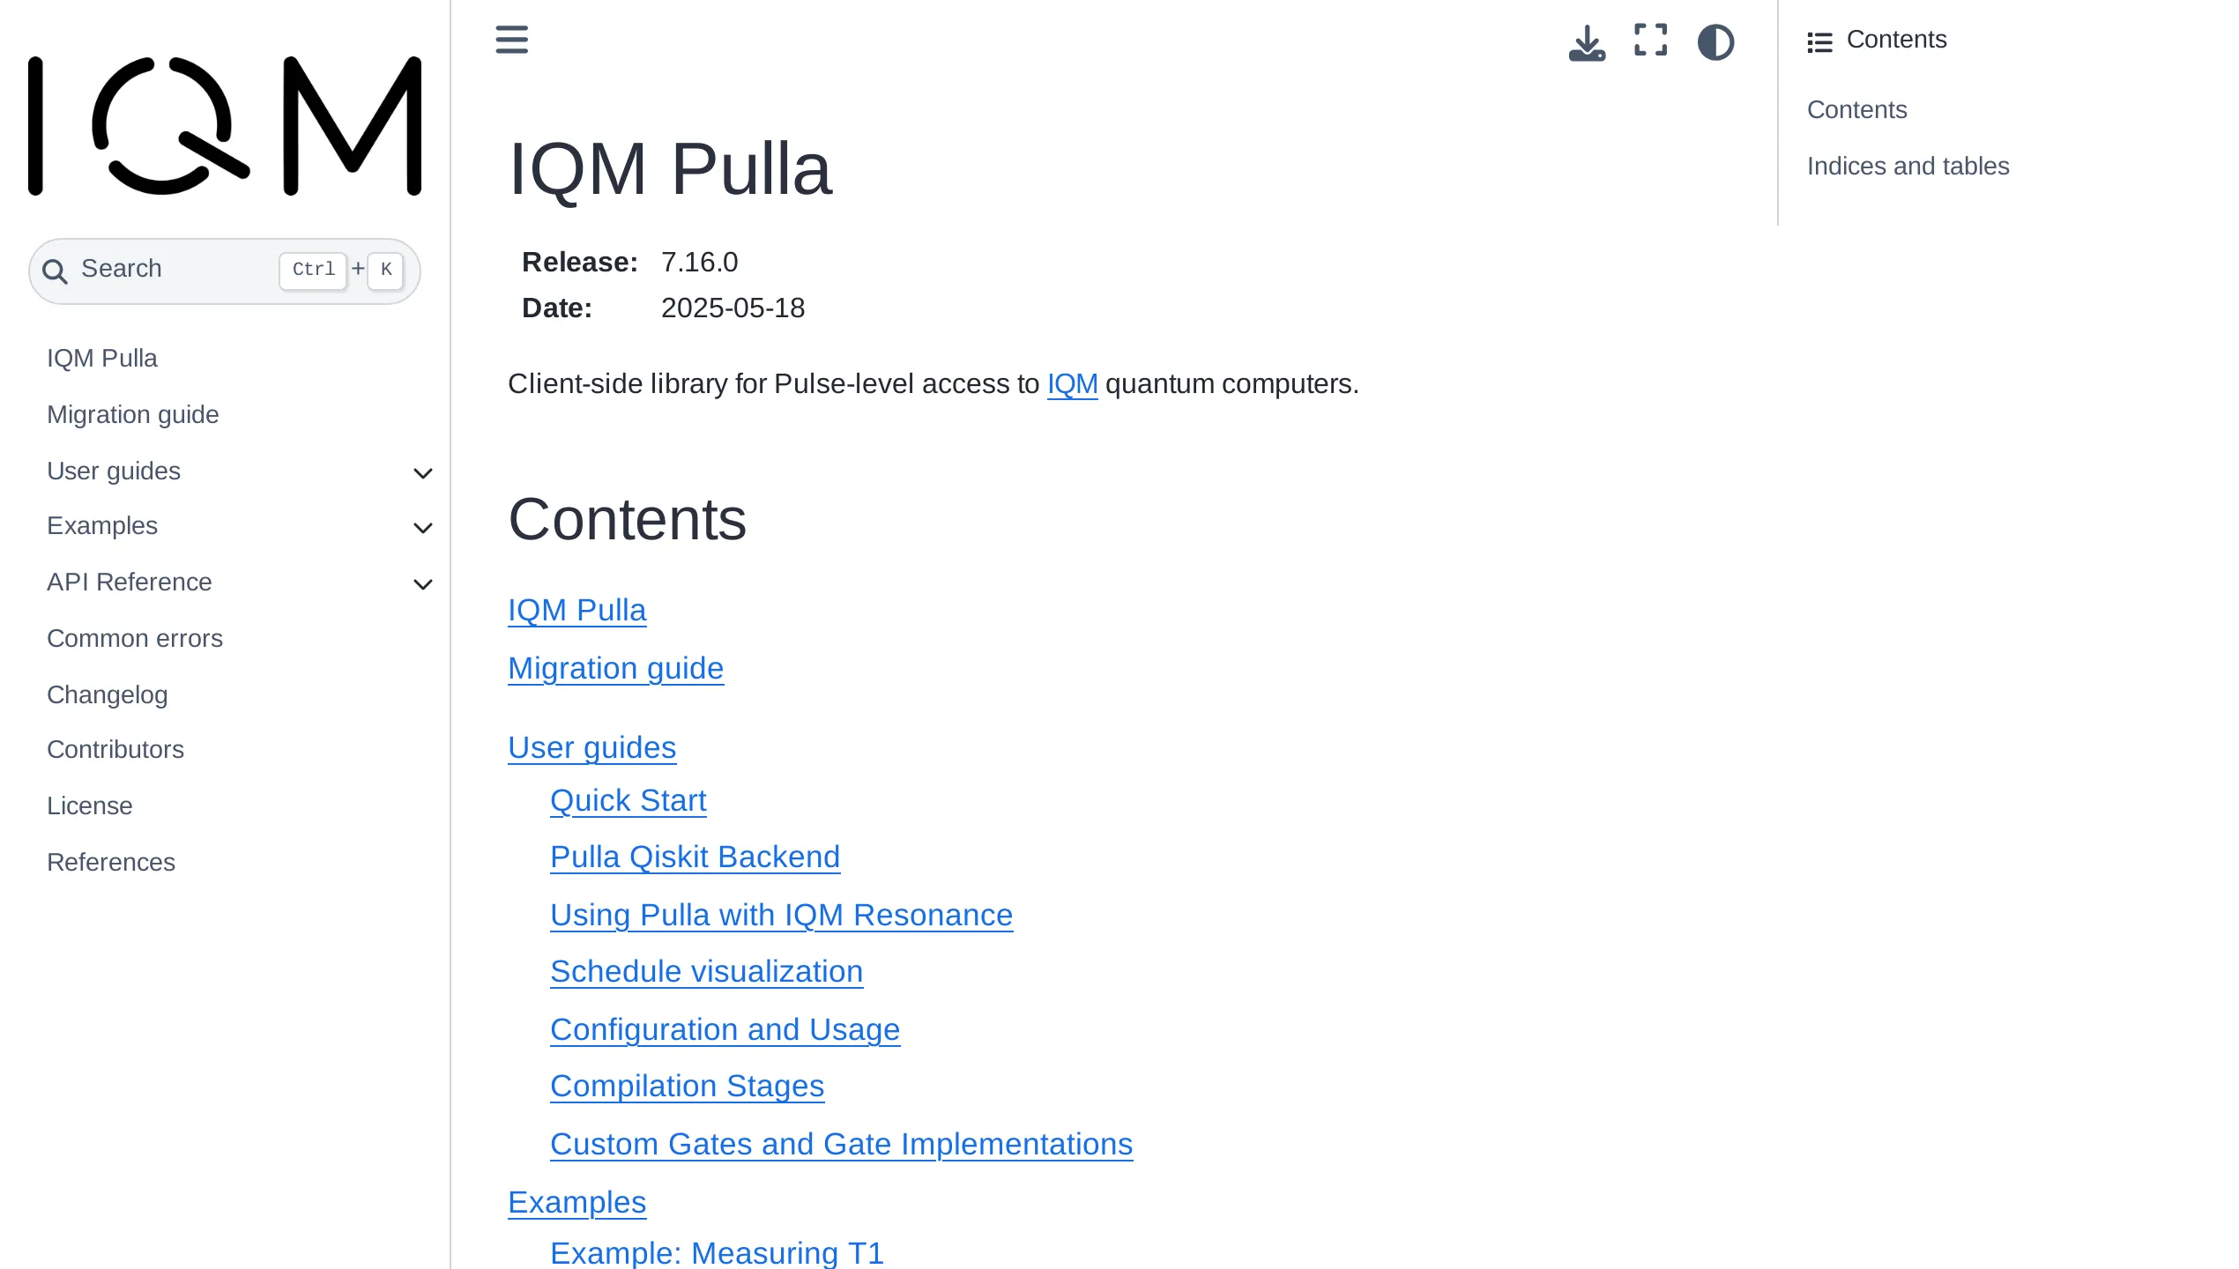This screenshot has width=2239, height=1269.
Task: Open the hamburger navigation menu
Action: pyautogui.click(x=511, y=41)
